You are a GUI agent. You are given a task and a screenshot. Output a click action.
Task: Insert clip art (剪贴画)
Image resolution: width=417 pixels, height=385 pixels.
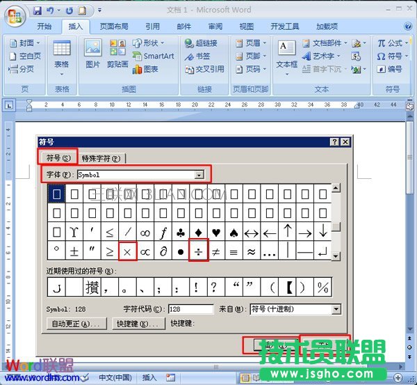point(117,54)
